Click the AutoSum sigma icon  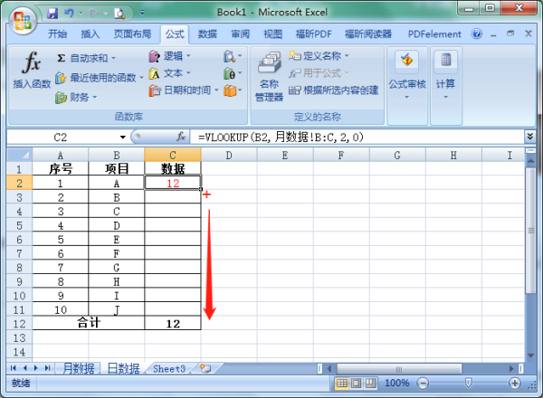[62, 58]
